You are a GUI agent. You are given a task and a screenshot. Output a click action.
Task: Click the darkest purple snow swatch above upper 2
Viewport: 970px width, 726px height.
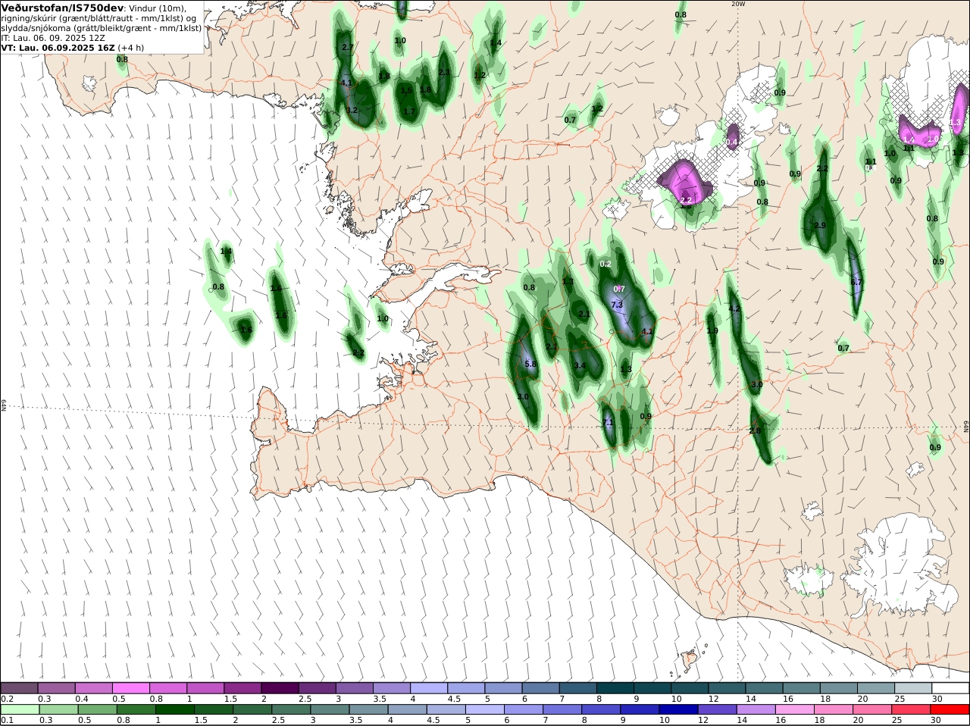click(x=280, y=688)
